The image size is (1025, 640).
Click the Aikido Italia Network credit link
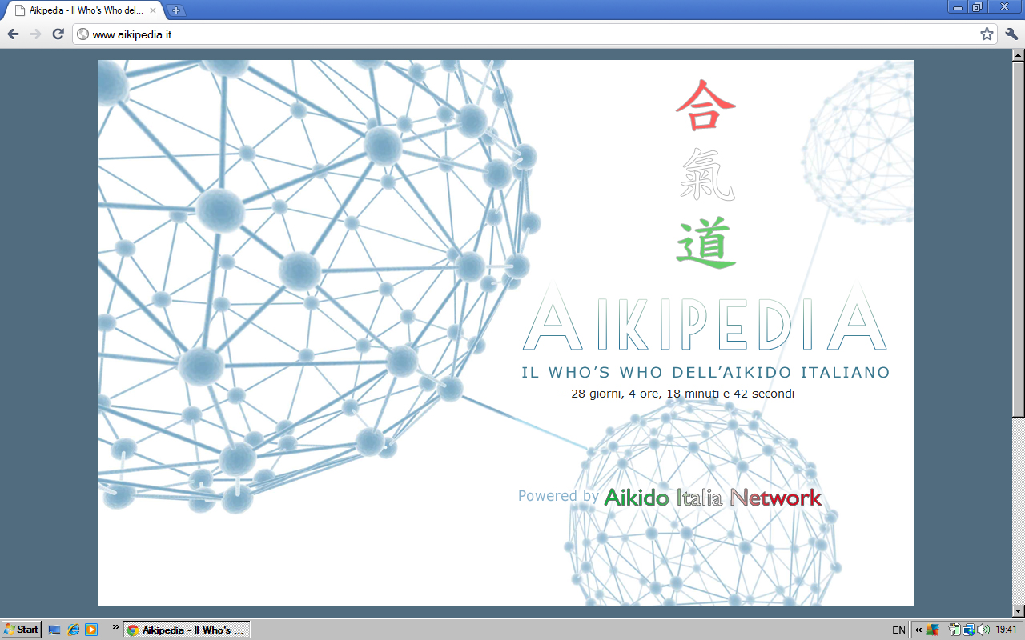(x=712, y=496)
